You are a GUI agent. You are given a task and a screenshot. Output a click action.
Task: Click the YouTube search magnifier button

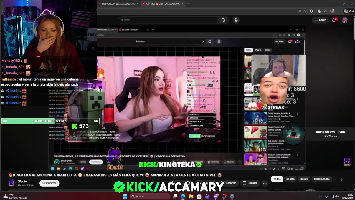223,20
